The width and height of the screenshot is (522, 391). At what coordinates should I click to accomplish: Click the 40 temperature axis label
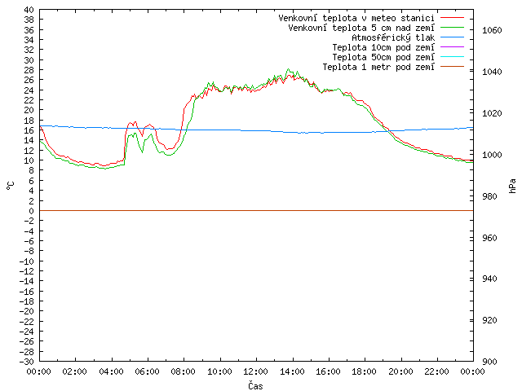pyautogui.click(x=29, y=10)
